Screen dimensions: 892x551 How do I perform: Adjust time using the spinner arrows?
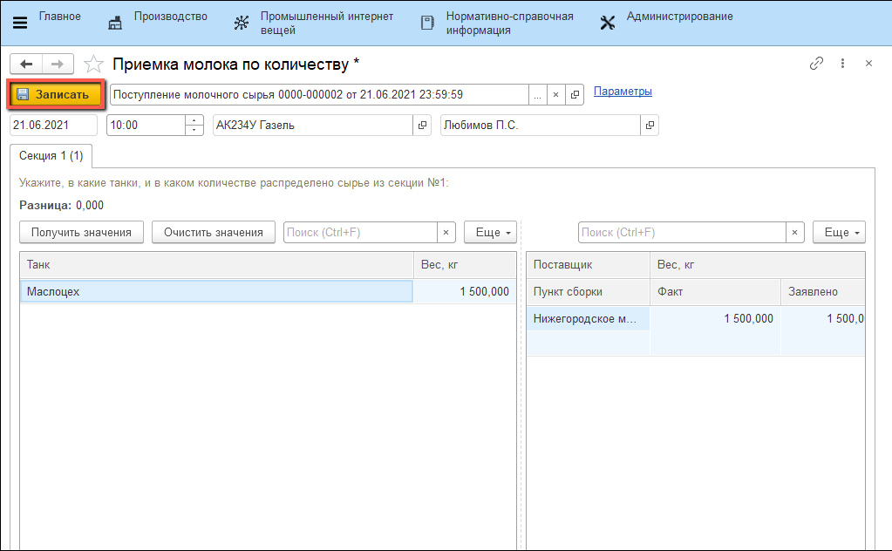point(194,126)
